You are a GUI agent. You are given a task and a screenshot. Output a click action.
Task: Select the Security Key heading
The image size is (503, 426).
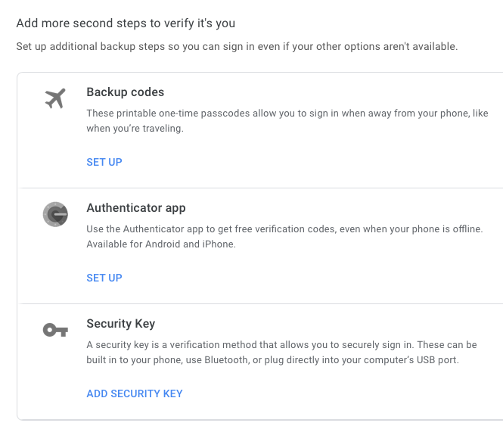click(x=121, y=324)
